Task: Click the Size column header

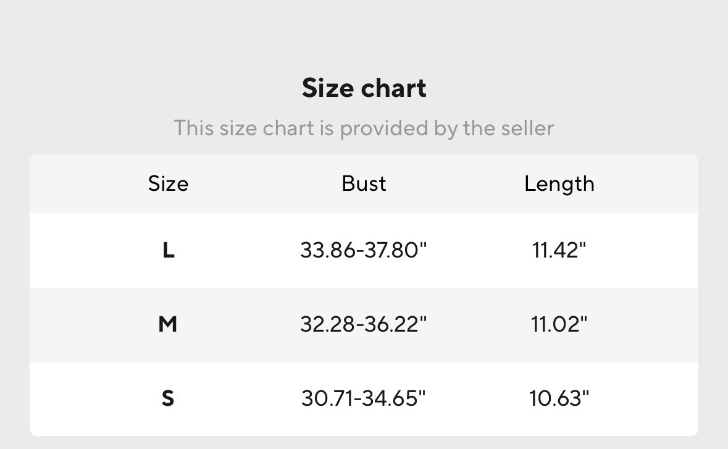Action: (x=168, y=183)
